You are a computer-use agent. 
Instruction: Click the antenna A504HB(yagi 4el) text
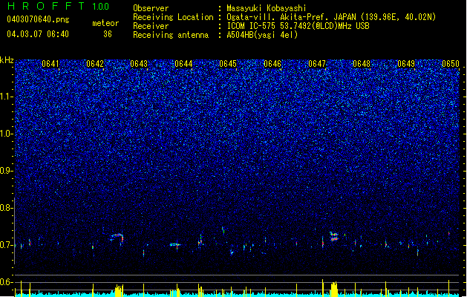pyautogui.click(x=262, y=35)
